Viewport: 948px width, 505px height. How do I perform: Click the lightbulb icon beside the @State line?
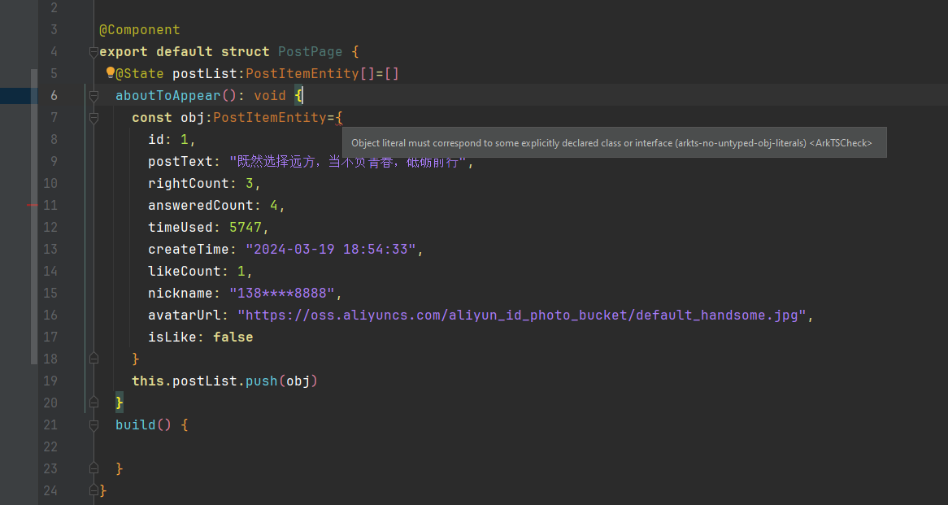pyautogui.click(x=111, y=72)
